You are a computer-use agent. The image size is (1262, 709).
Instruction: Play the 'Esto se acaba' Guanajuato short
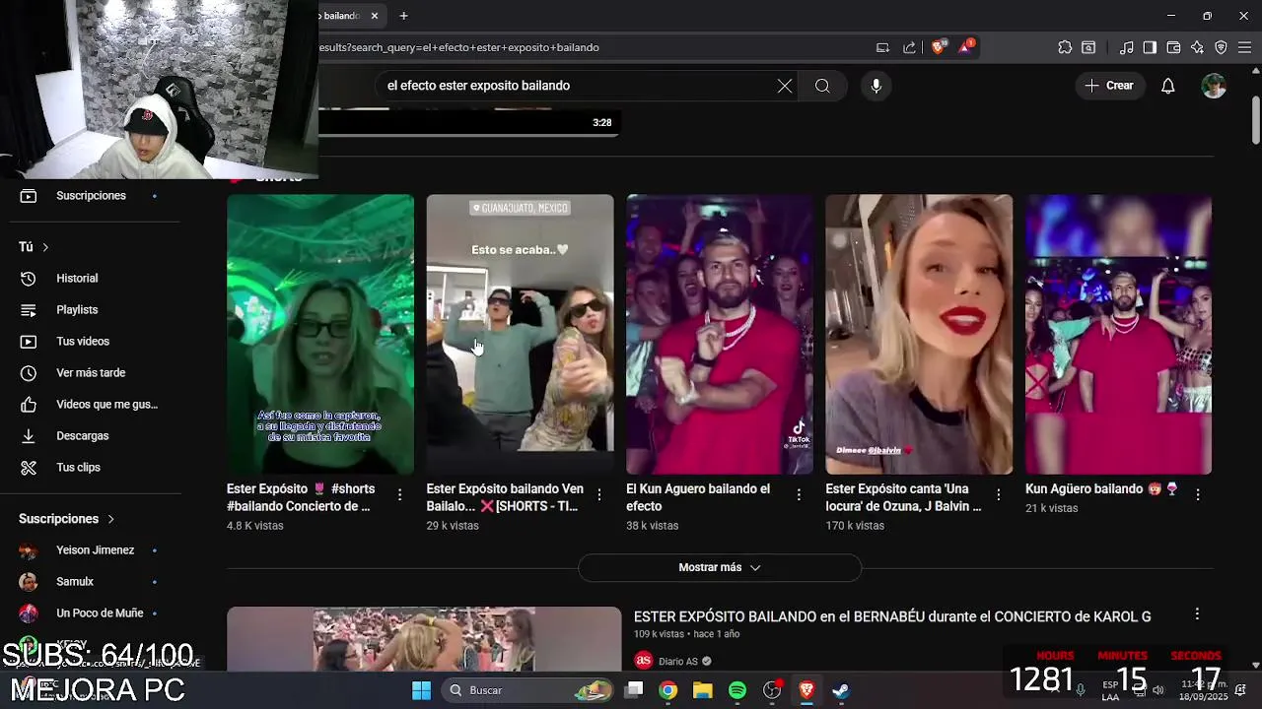pos(520,335)
